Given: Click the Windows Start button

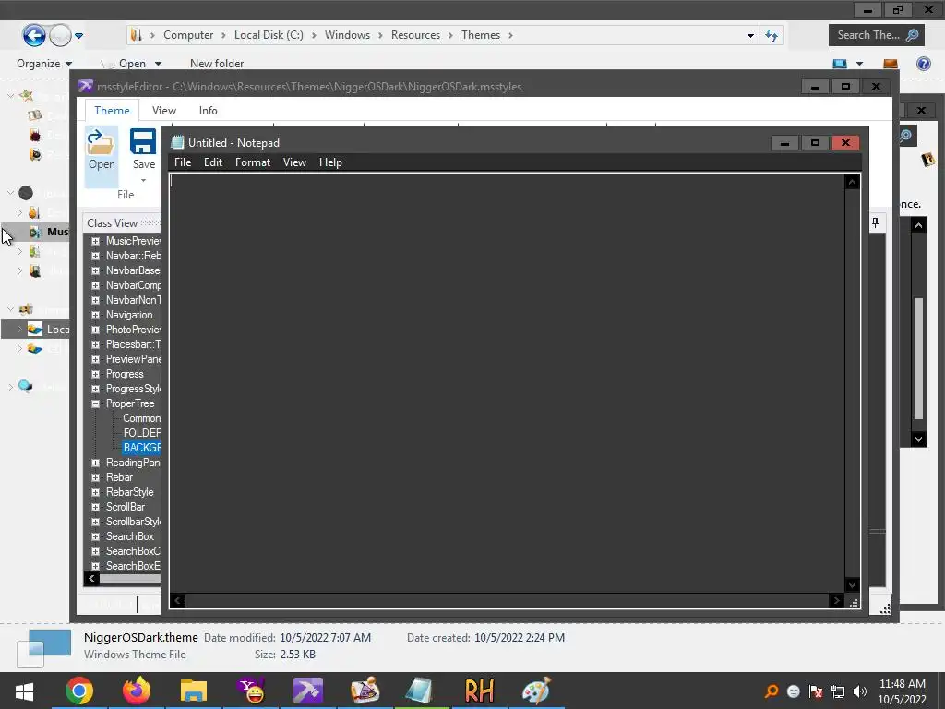Looking at the screenshot, I should click(x=24, y=691).
